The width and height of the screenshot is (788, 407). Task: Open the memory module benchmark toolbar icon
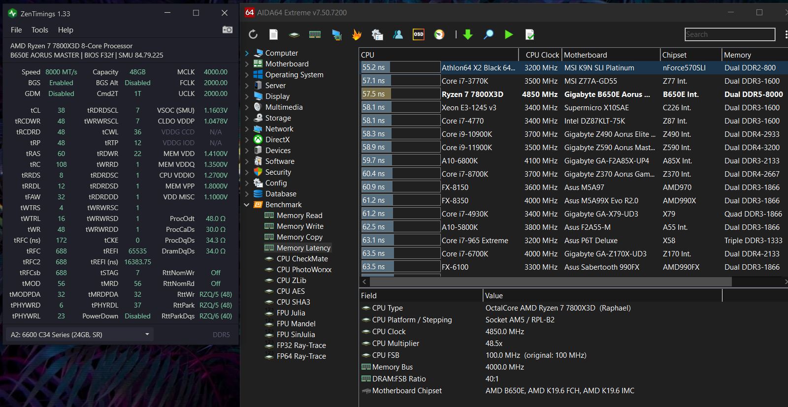coord(315,34)
